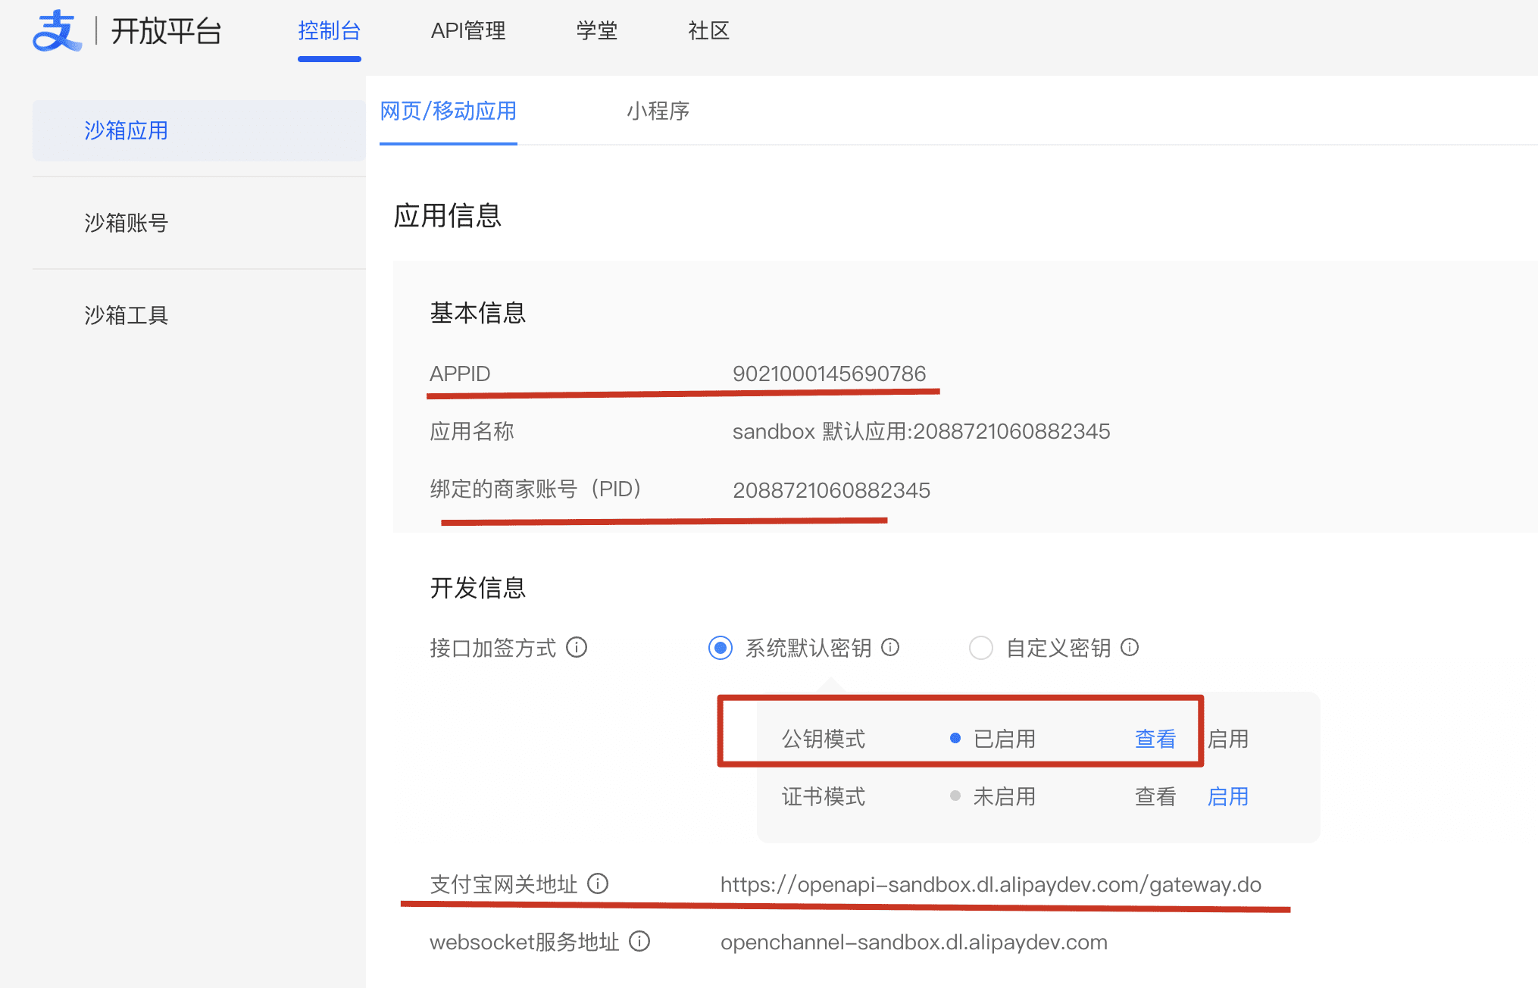
Task: Switch to the 网页/移动应用 tab
Action: coord(449,111)
